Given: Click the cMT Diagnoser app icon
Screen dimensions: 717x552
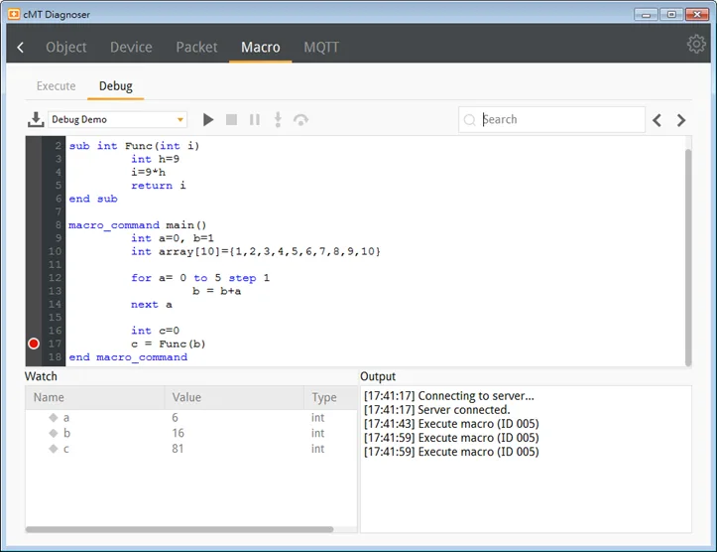Looking at the screenshot, I should [x=14, y=14].
